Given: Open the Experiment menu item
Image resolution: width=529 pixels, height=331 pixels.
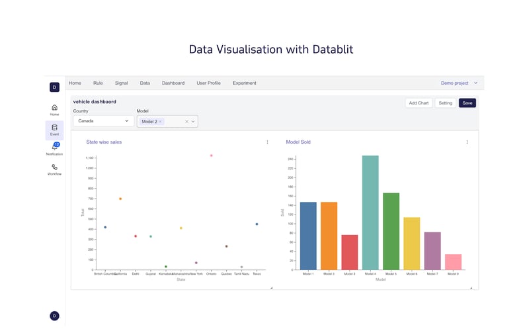Looking at the screenshot, I should tap(244, 83).
